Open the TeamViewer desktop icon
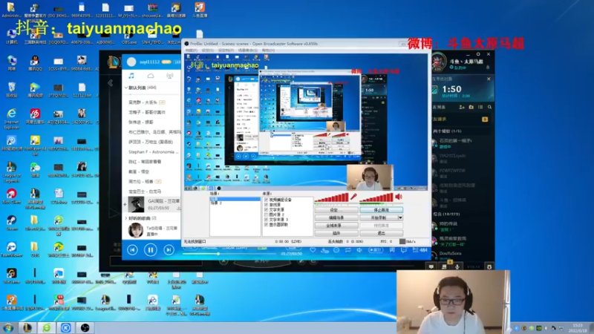 tap(11, 249)
